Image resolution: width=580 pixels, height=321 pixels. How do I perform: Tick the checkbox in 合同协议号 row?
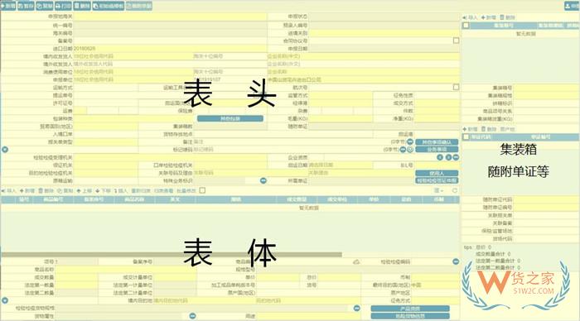(456, 41)
